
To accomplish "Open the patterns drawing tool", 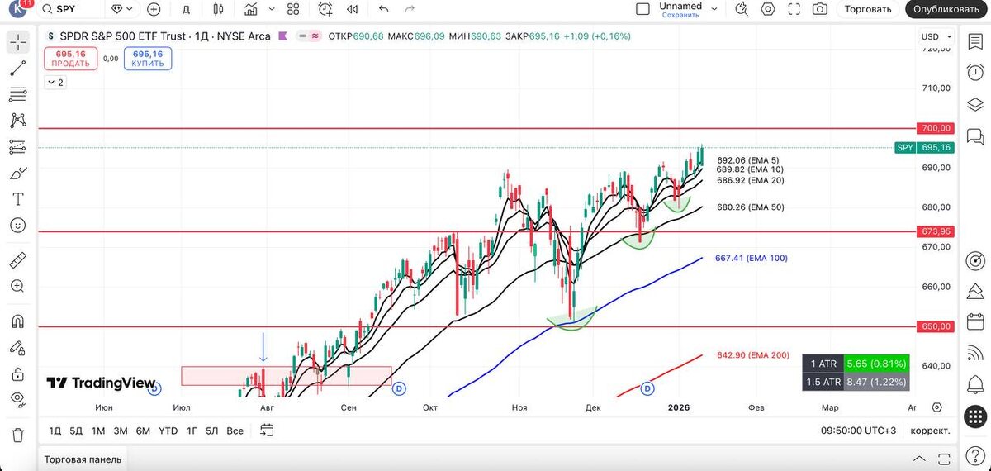I will point(18,121).
